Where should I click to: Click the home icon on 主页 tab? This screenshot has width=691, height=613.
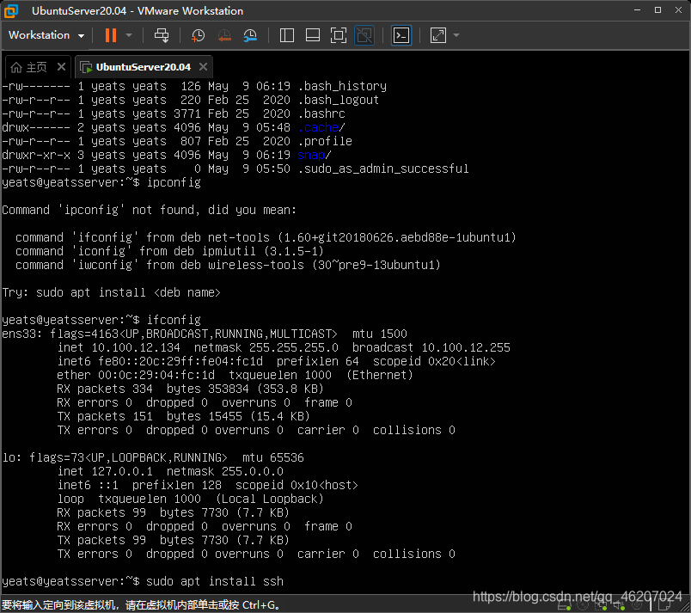coord(15,67)
